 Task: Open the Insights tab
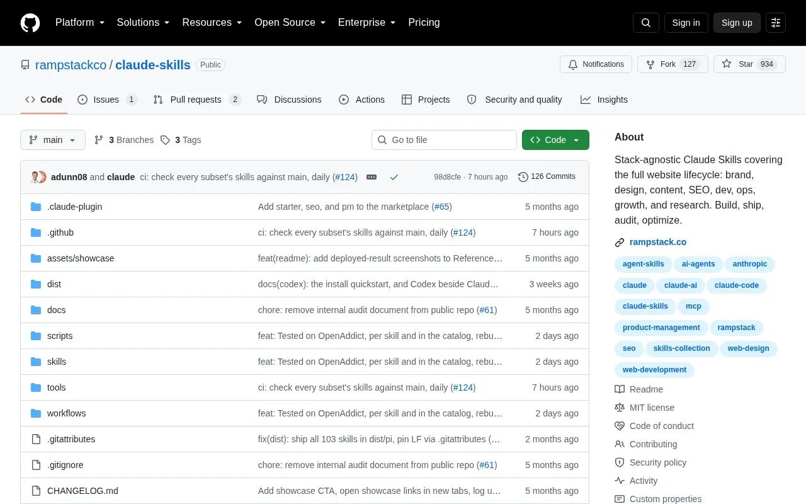(604, 100)
